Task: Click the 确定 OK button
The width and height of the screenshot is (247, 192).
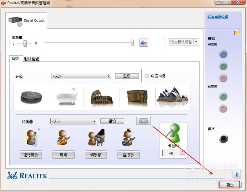Action: 230,185
